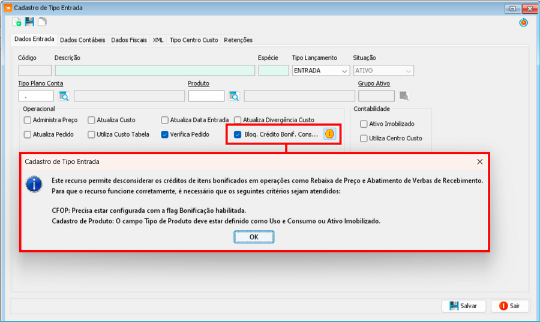Click the orange refresh icon at top right
The height and width of the screenshot is (322, 540).
coord(523,22)
